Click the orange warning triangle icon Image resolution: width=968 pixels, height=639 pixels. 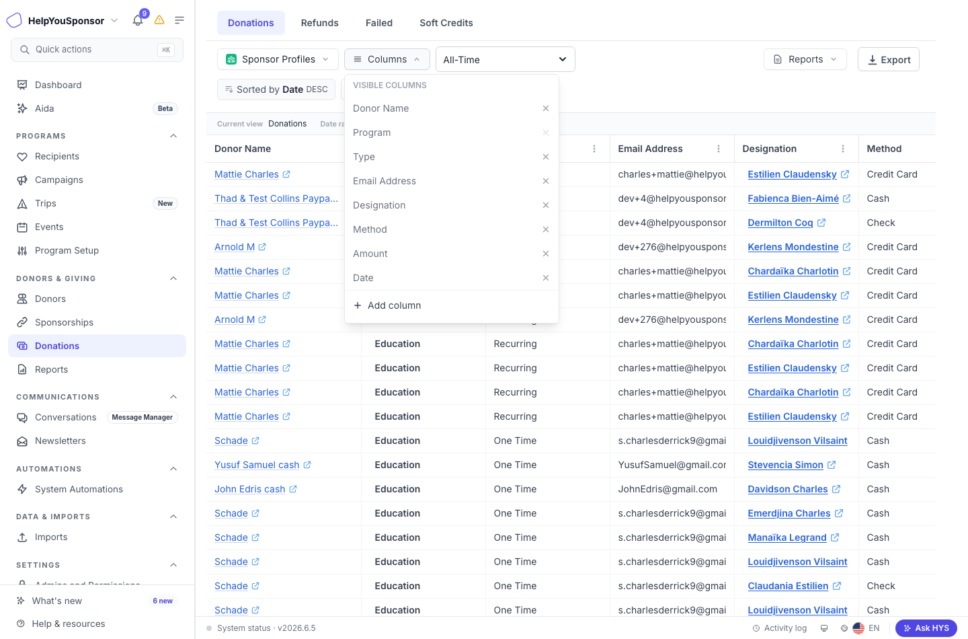point(159,20)
